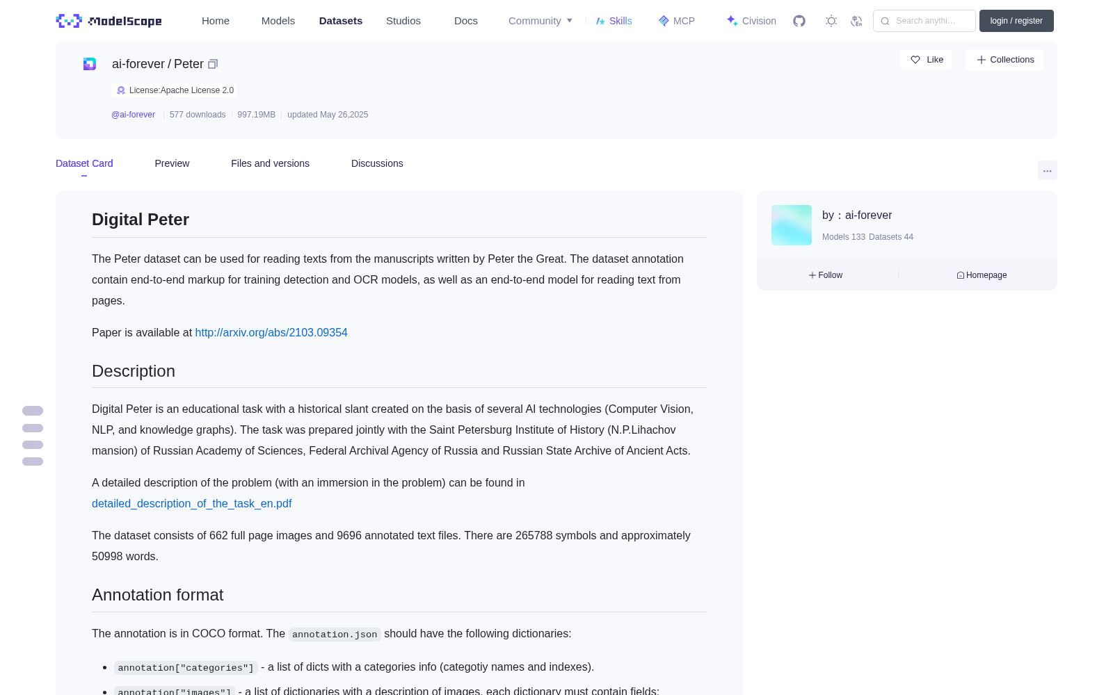This screenshot has height=695, width=1113.
Task: Open the @ai-forever profile link
Action: (x=133, y=115)
